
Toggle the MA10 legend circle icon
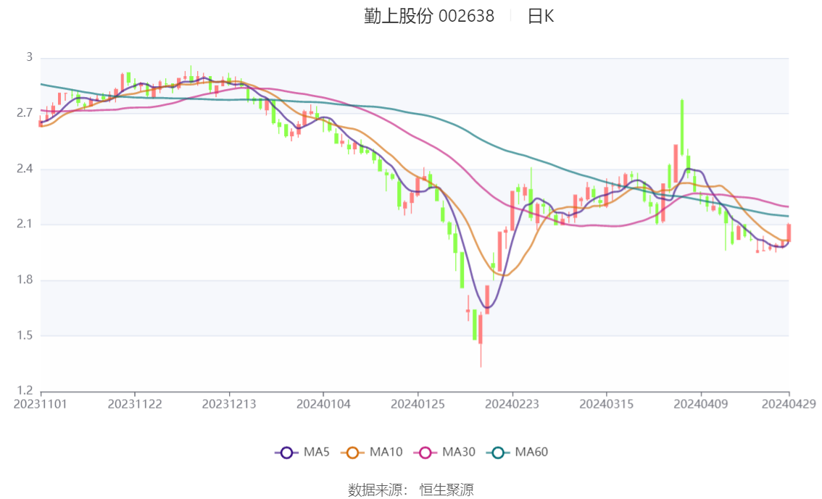pyautogui.click(x=352, y=453)
